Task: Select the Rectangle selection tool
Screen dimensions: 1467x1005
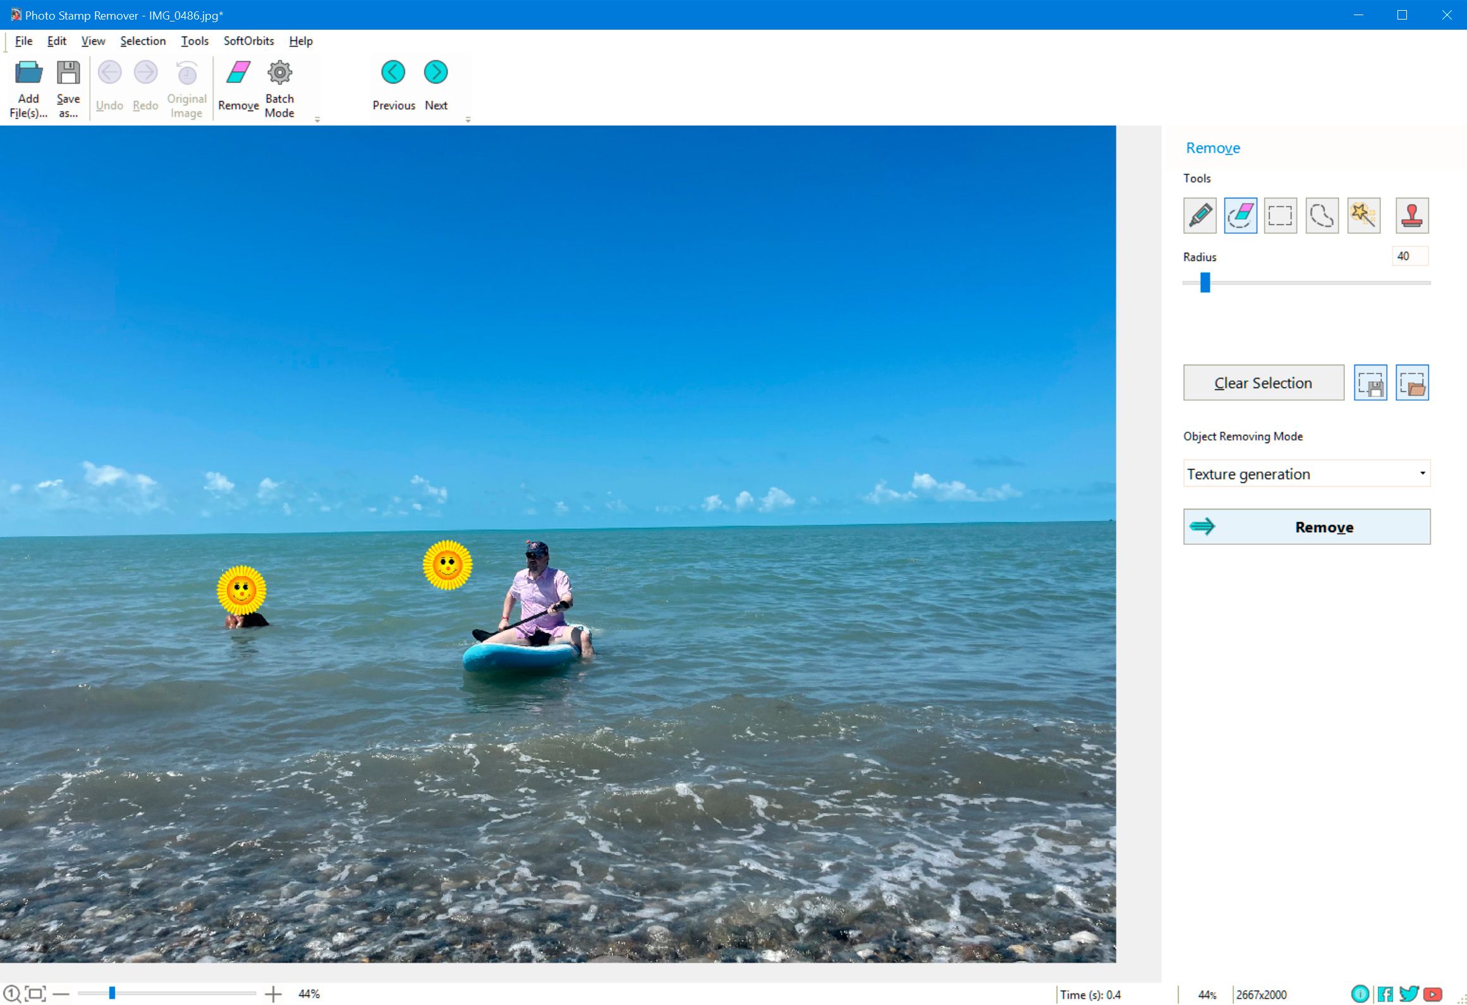Action: coord(1281,215)
